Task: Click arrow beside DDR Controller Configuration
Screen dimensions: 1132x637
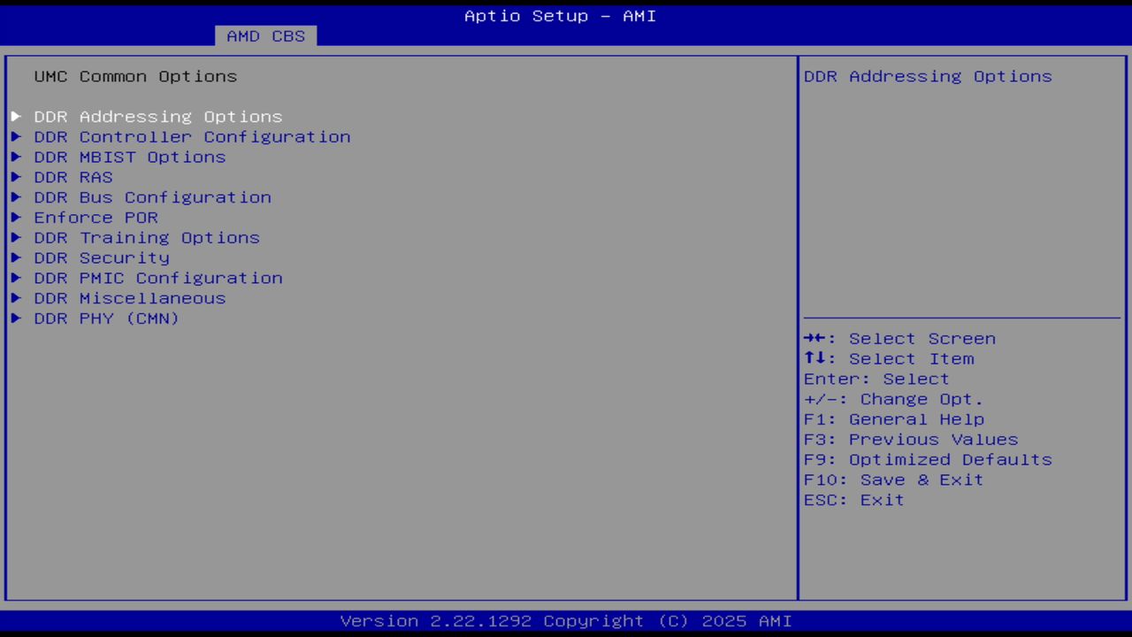Action: pos(16,137)
